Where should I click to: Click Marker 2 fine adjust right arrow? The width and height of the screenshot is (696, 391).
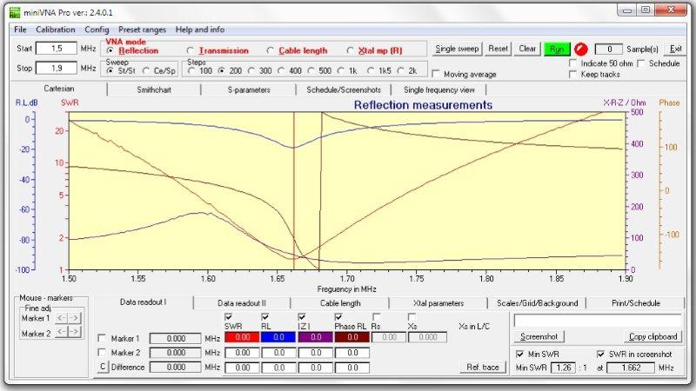coord(76,333)
